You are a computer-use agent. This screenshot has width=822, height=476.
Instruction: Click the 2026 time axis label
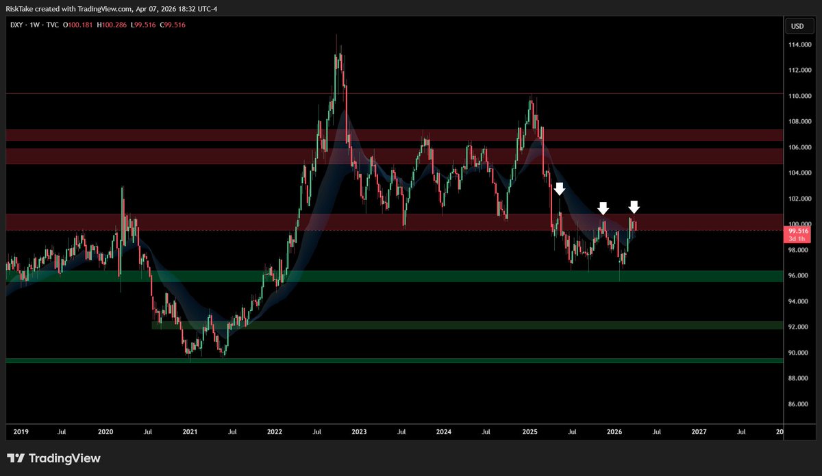pos(614,432)
